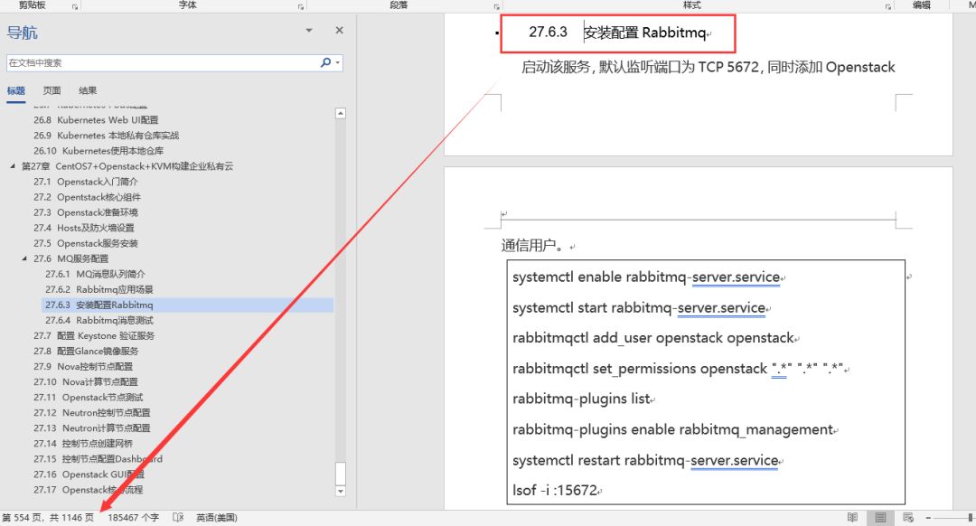Image resolution: width=976 pixels, height=526 pixels.
Task: Click the line rabbitmqctl add_user openstack openstack
Action: (x=653, y=338)
